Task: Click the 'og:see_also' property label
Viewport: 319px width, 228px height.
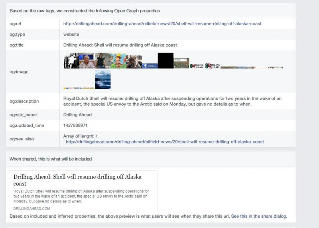Action: [x=22, y=139]
